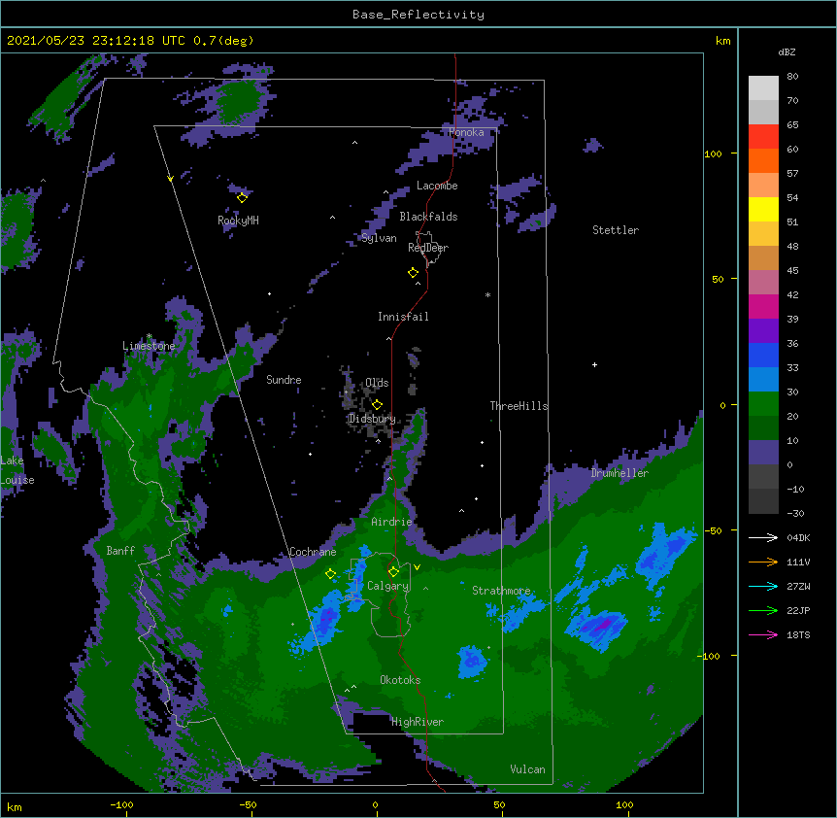Click the dBZ legend heading

tap(787, 51)
